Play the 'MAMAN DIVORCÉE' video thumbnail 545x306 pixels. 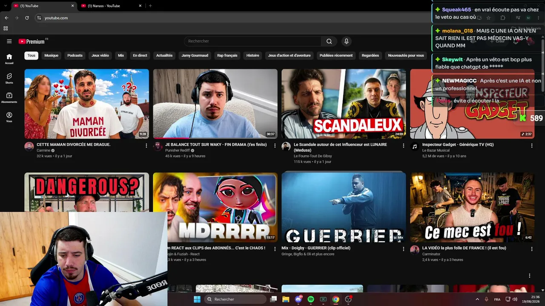tap(87, 104)
